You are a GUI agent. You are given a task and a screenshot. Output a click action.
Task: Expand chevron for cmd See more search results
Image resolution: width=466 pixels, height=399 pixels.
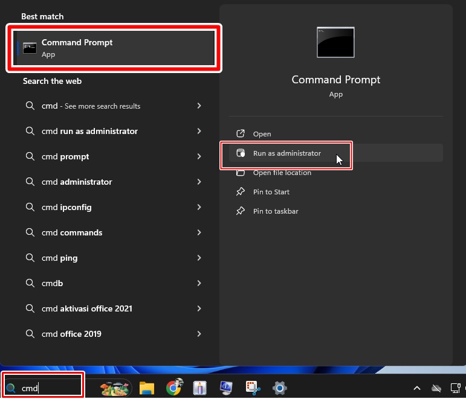199,106
